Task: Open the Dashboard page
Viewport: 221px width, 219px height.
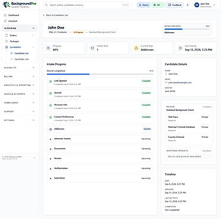Action: pos(20,15)
